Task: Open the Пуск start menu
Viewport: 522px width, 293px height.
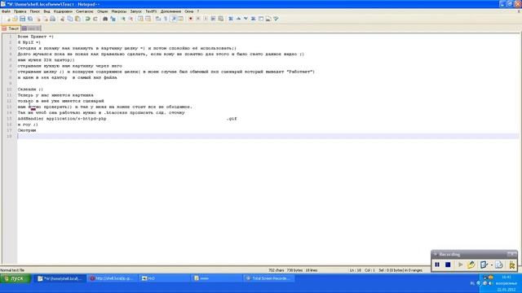Action: tap(15, 278)
